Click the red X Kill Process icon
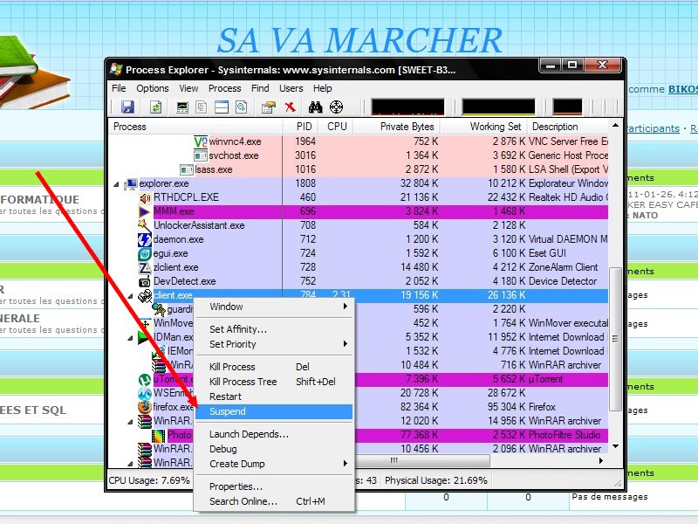 tap(291, 107)
